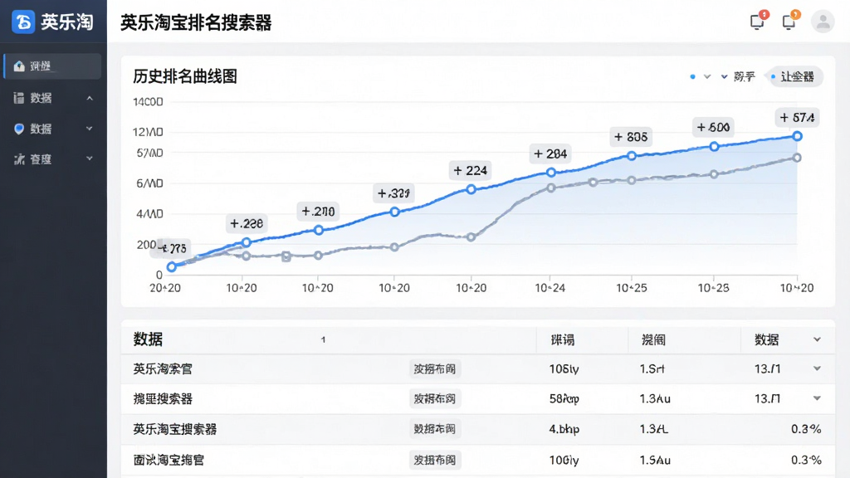Click the +808 data point label
850x478 pixels.
pyautogui.click(x=631, y=137)
